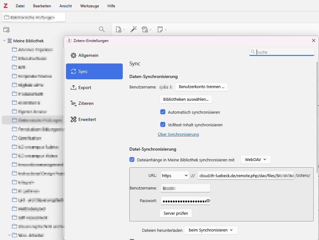Expand the 'beim Synchronisieren' download dropdown
Screen dimensions: 319x240
click(x=210, y=230)
